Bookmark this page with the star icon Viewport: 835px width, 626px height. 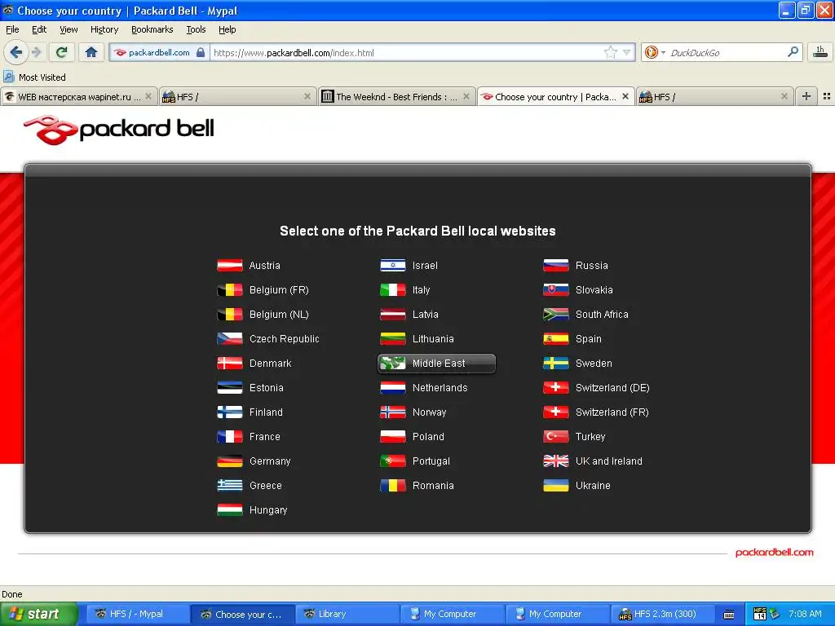coord(610,52)
